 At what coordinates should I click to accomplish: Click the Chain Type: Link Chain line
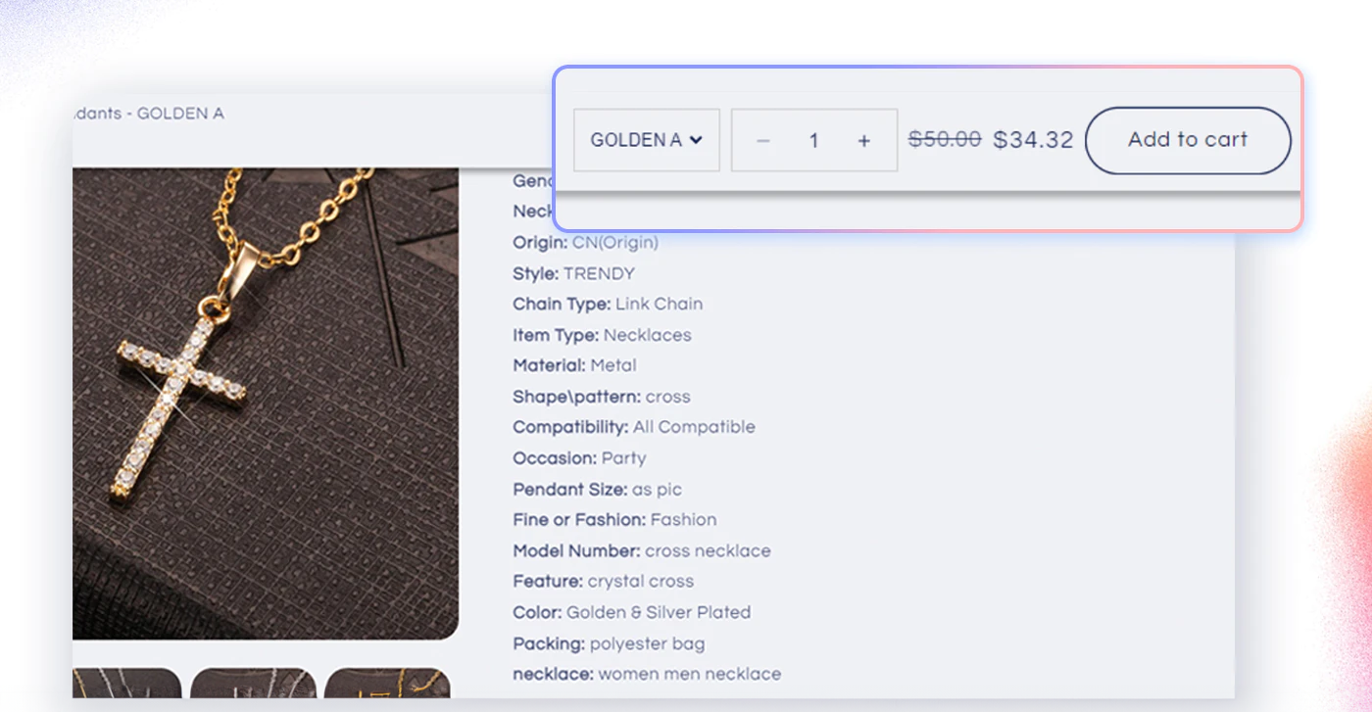[607, 304]
